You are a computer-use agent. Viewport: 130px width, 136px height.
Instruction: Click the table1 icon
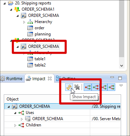30,59
